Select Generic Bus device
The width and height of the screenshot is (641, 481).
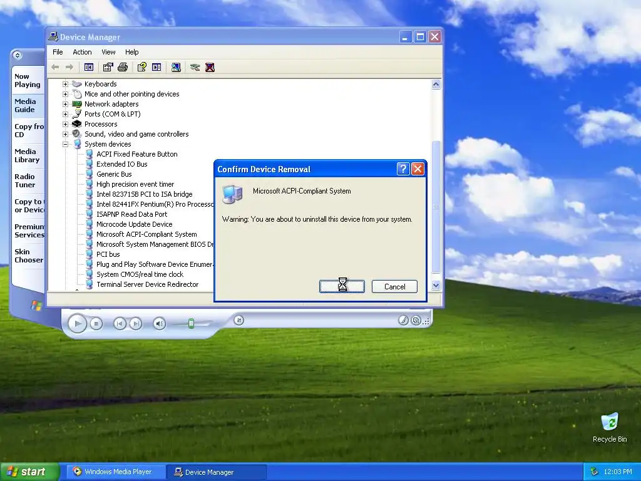coord(114,174)
